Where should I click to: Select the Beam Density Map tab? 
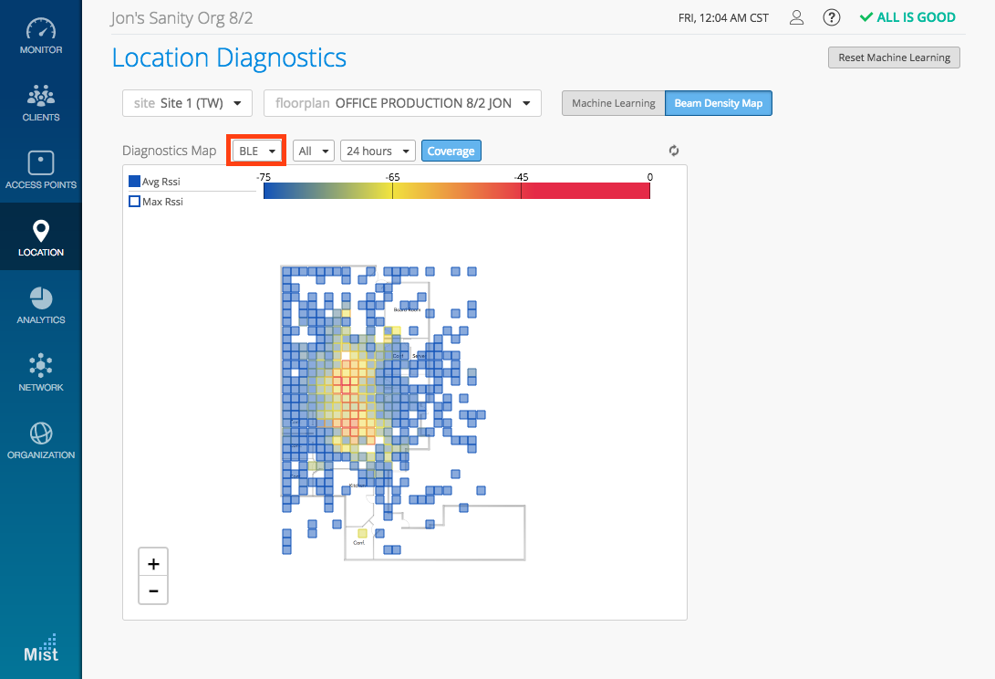pyautogui.click(x=718, y=103)
